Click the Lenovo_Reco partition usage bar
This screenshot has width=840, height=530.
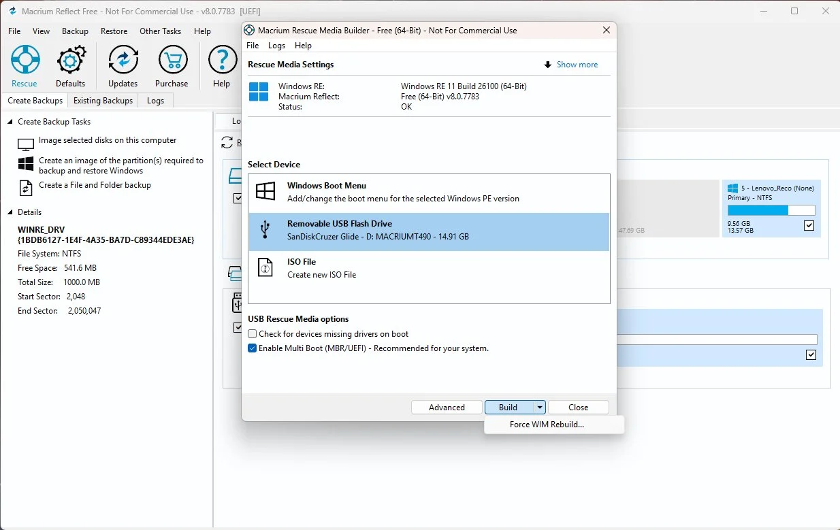pyautogui.click(x=771, y=210)
